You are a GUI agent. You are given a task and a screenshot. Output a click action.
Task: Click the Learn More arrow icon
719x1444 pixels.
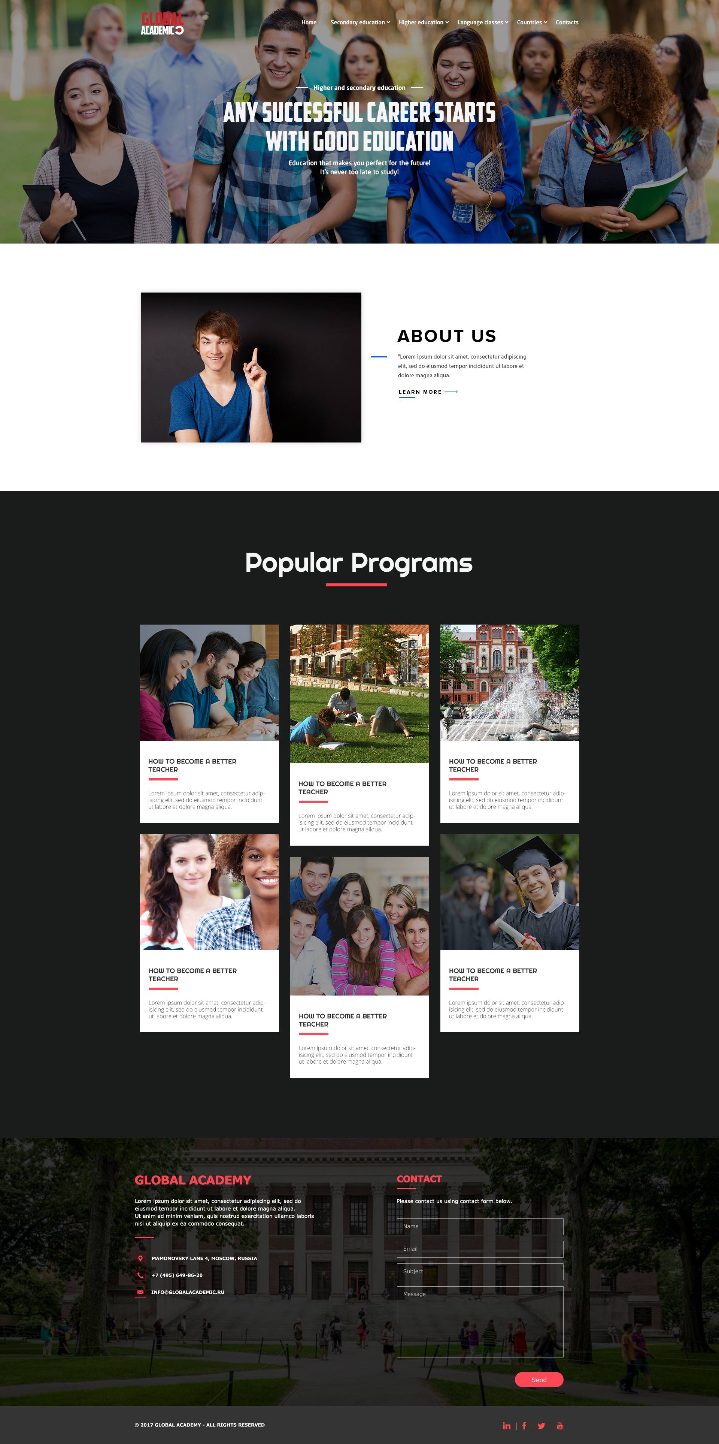coord(451,392)
